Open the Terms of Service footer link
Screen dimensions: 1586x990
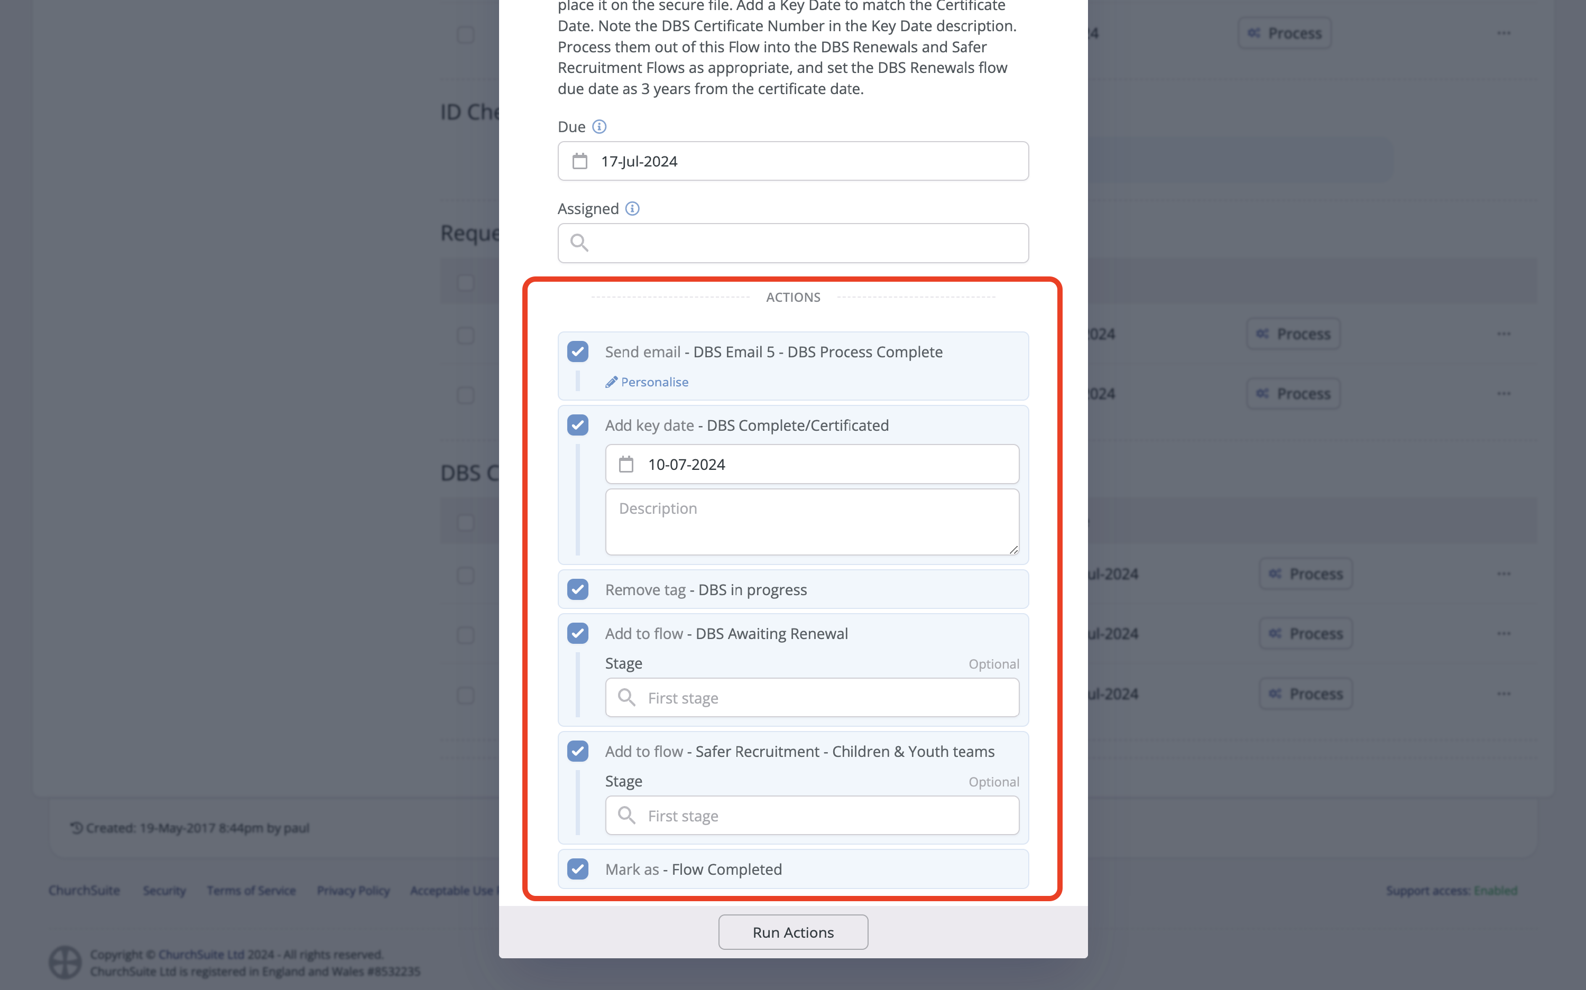252,891
